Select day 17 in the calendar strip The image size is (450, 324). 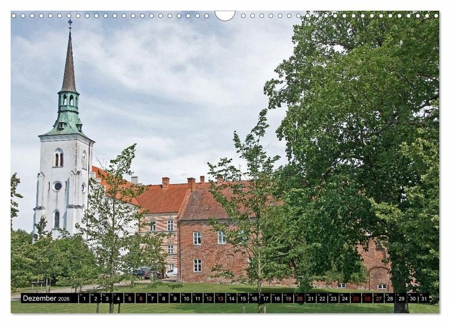(x=265, y=298)
